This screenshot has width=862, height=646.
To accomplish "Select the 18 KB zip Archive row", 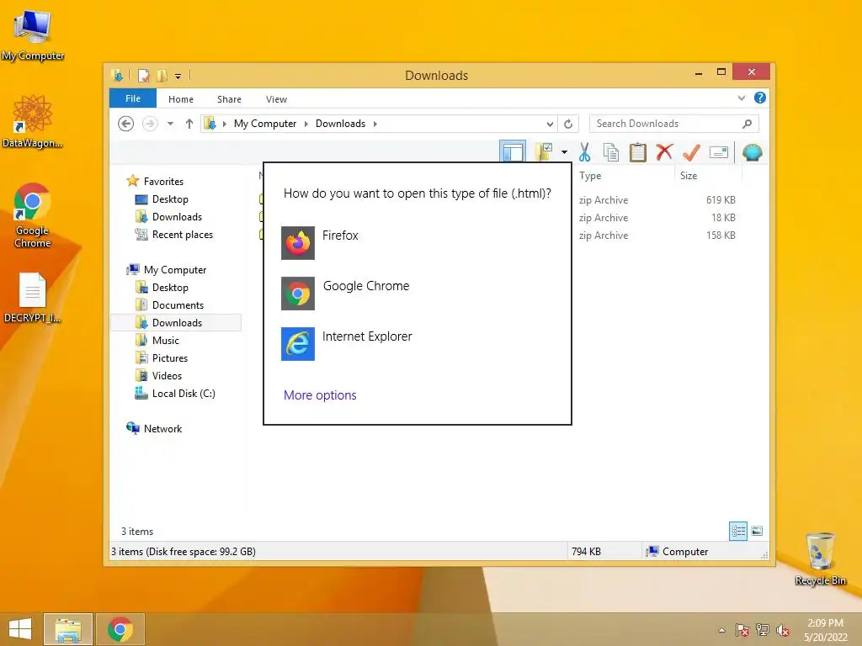I will coord(657,218).
